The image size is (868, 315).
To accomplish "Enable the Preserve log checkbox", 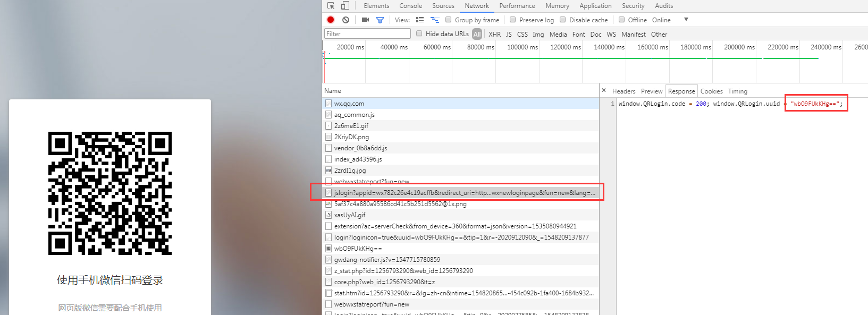I will tap(513, 20).
